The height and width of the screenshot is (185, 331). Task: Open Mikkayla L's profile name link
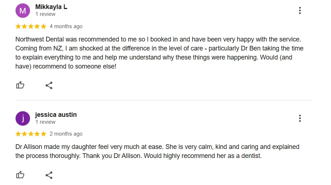(x=51, y=7)
